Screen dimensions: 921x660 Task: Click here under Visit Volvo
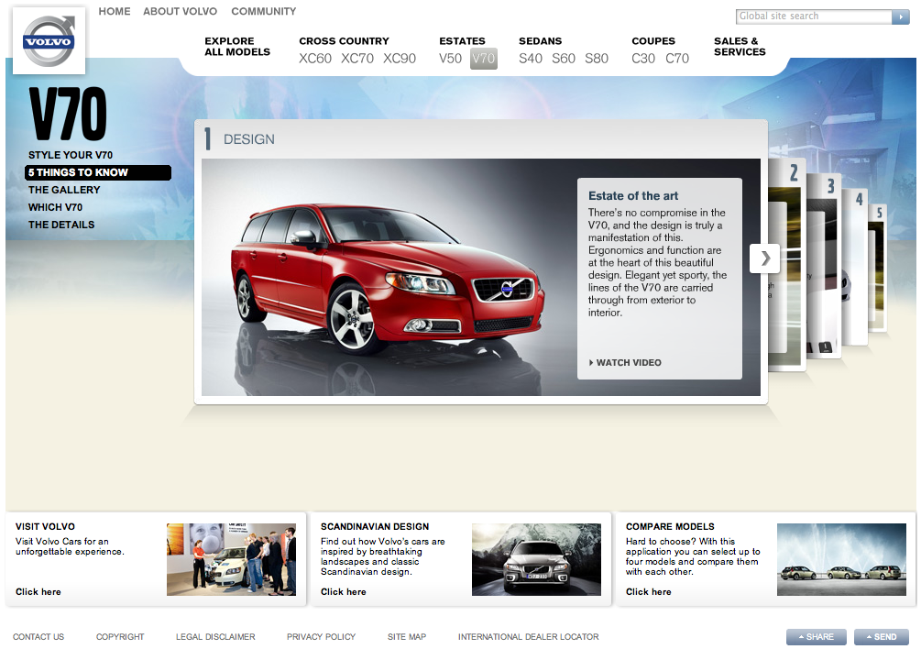(38, 592)
